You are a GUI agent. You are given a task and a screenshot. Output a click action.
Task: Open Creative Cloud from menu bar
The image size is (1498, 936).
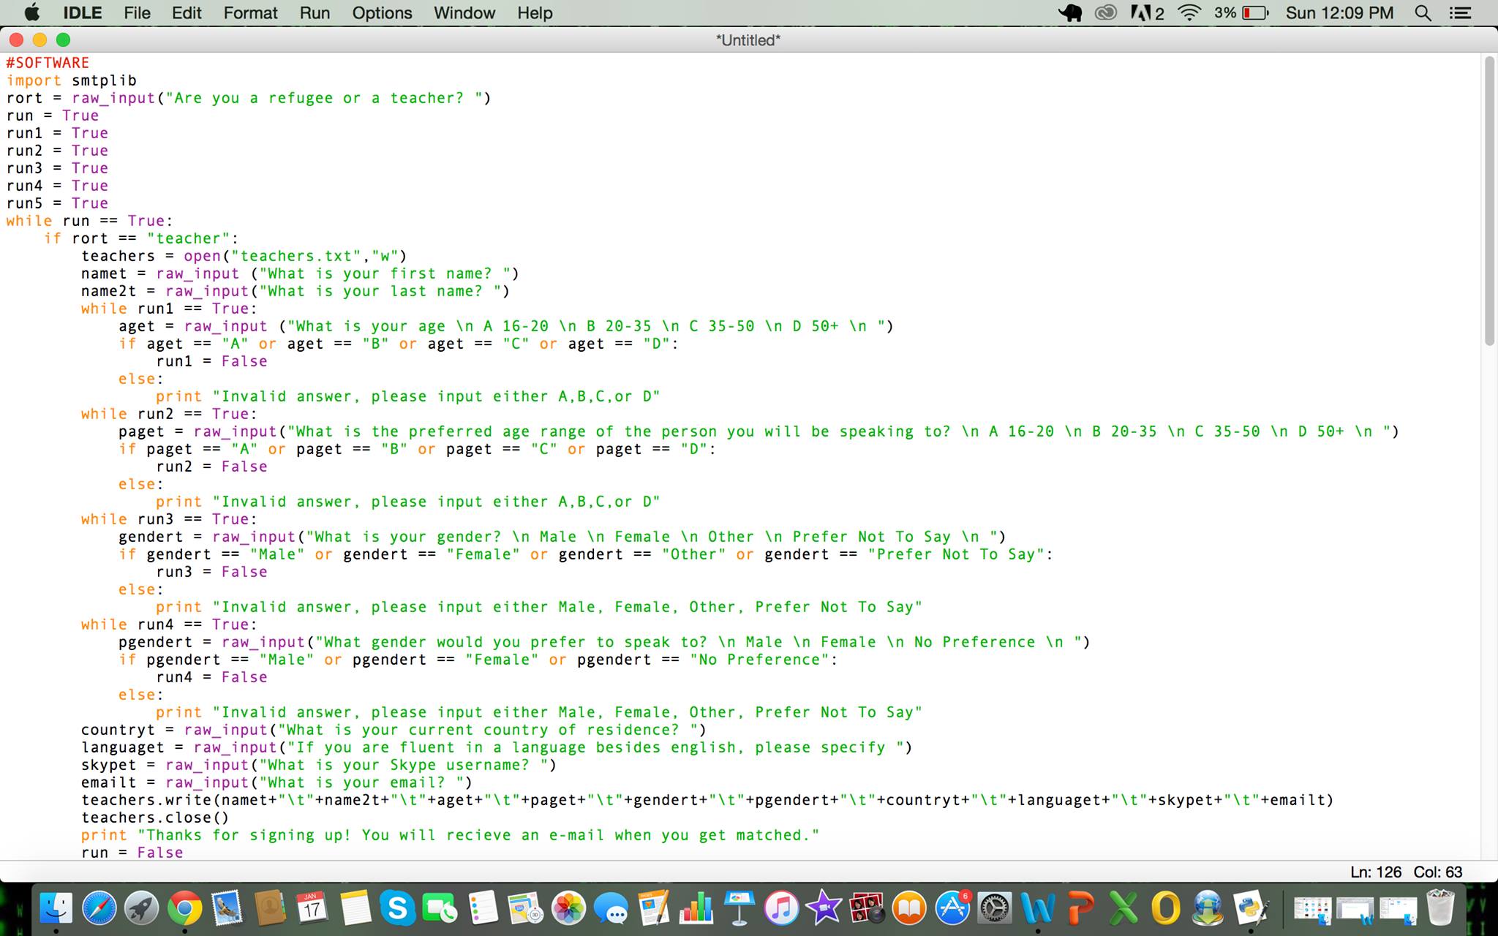[1105, 13]
